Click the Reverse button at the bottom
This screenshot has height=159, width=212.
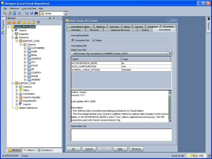click(x=136, y=149)
